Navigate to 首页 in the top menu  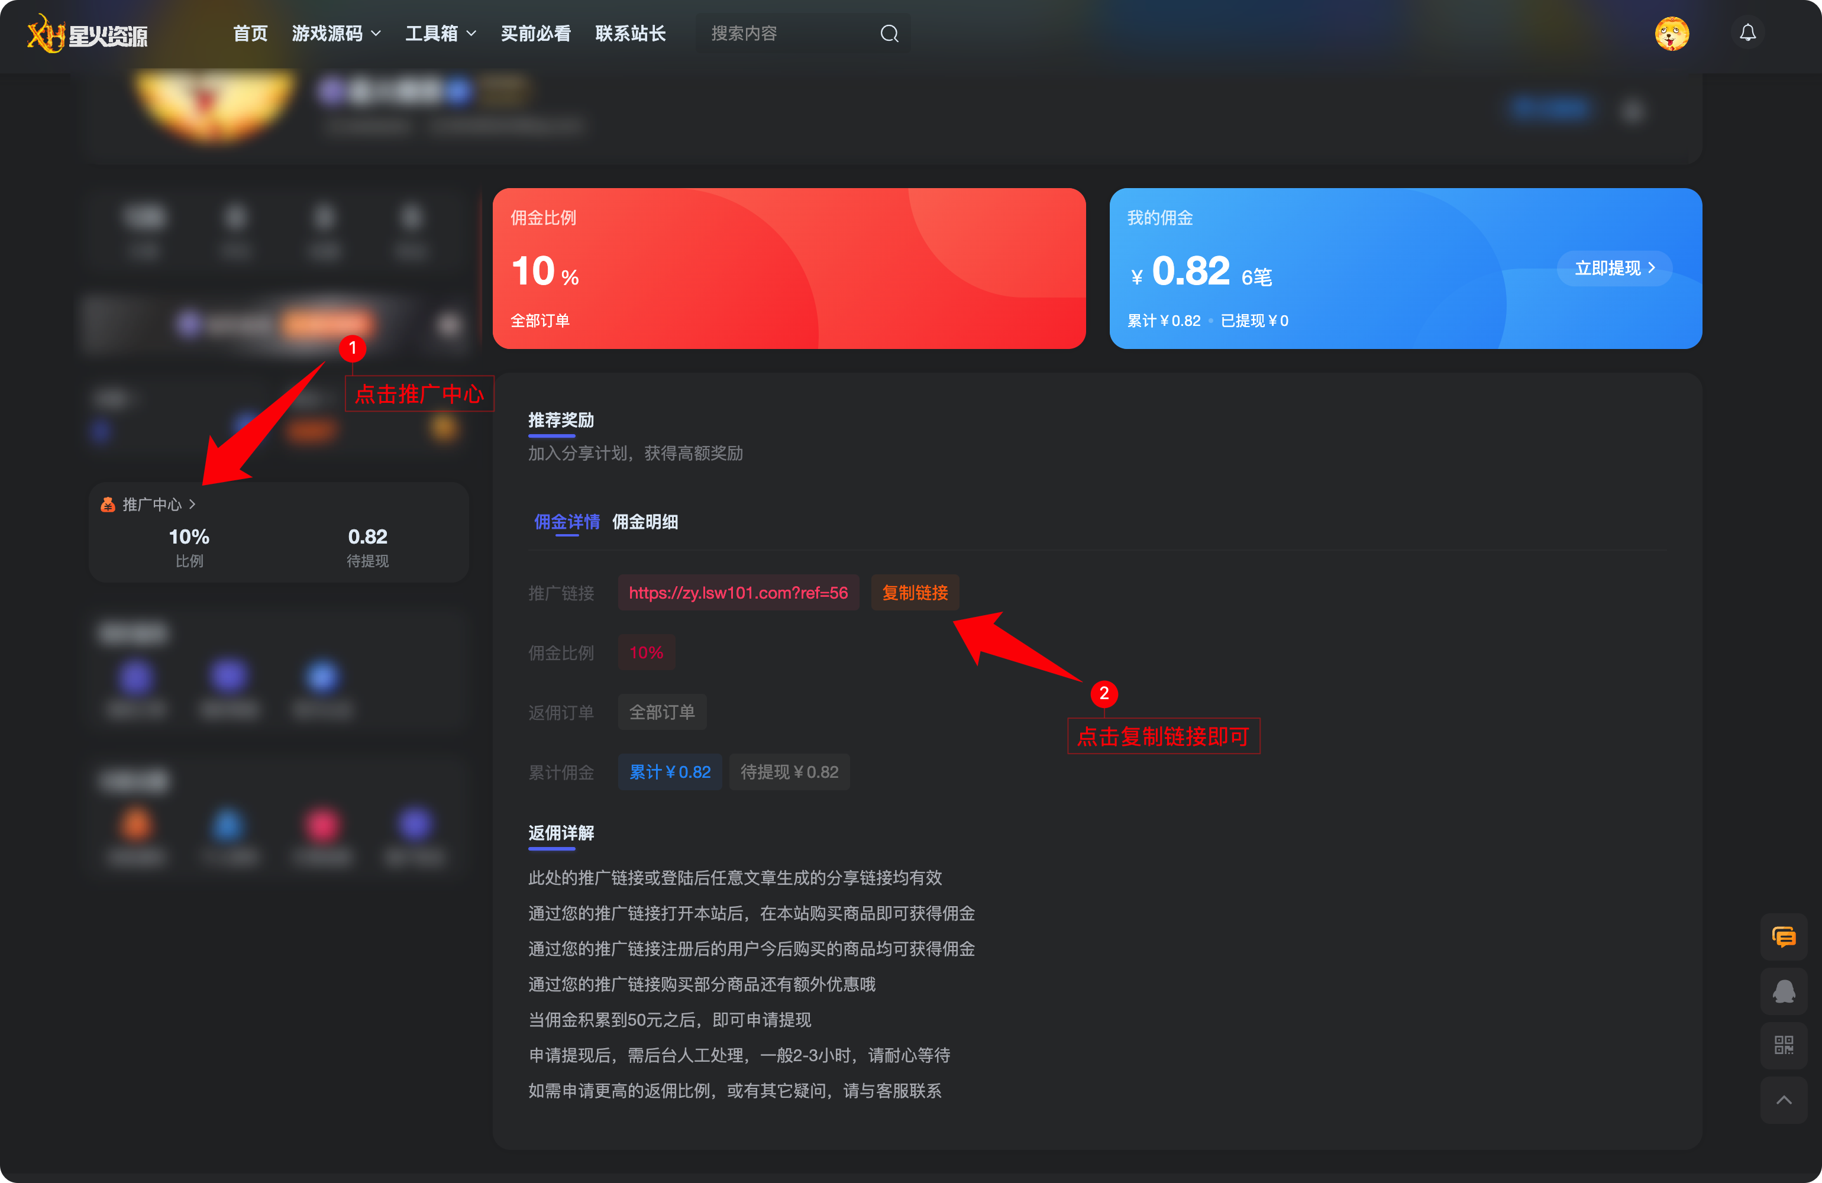click(250, 33)
